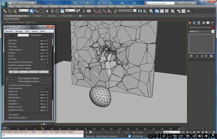Open Render Setup dialog

coord(179,11)
